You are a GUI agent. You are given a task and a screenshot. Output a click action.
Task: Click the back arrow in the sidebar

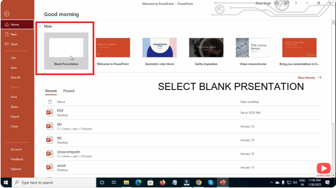pyautogui.click(x=7, y=14)
